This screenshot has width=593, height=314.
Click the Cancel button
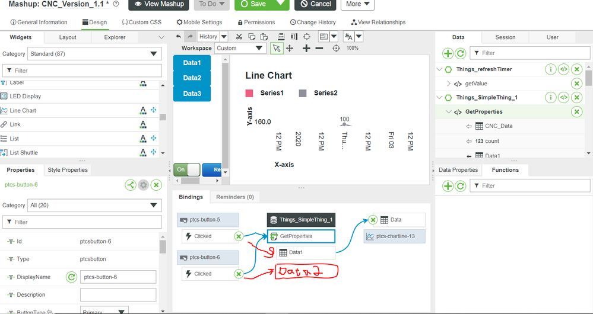[x=315, y=4]
